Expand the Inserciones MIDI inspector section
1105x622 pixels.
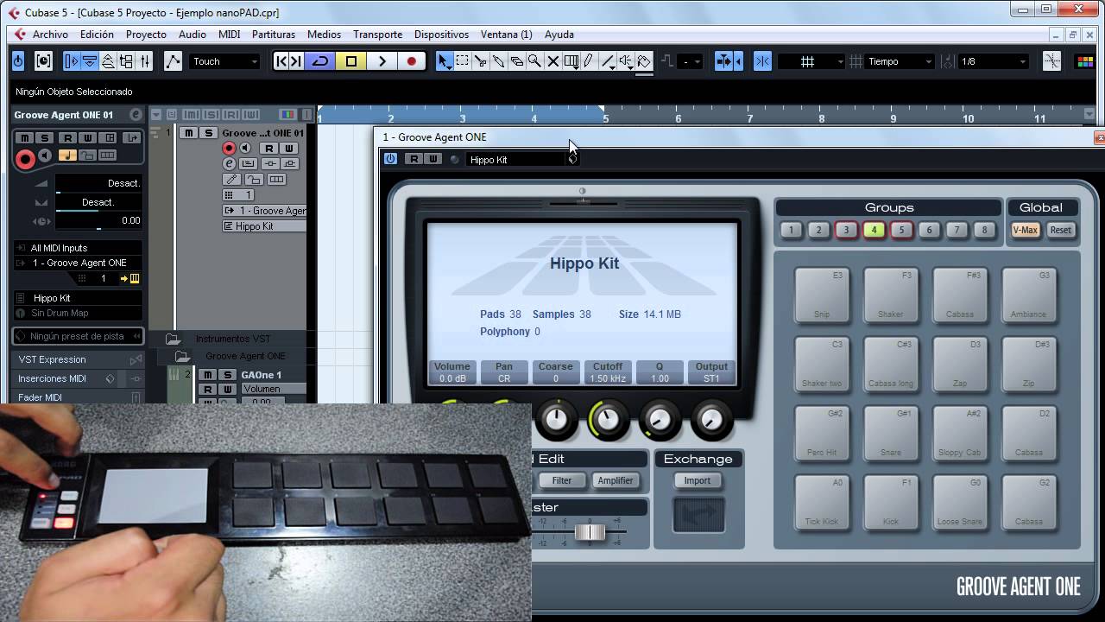(78, 378)
